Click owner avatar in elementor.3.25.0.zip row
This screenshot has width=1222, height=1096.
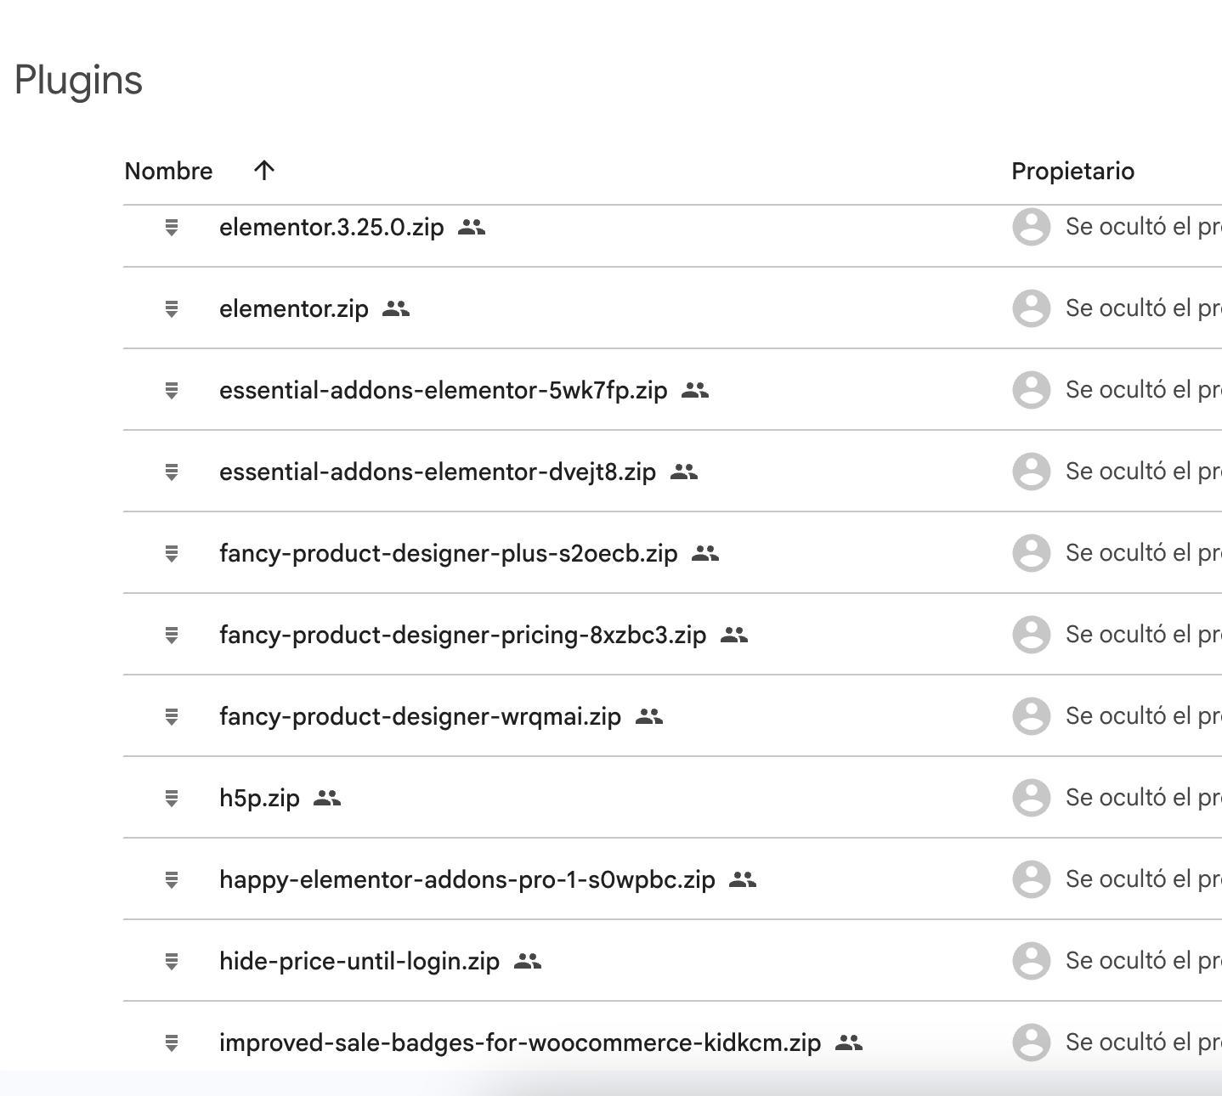pyautogui.click(x=1032, y=227)
